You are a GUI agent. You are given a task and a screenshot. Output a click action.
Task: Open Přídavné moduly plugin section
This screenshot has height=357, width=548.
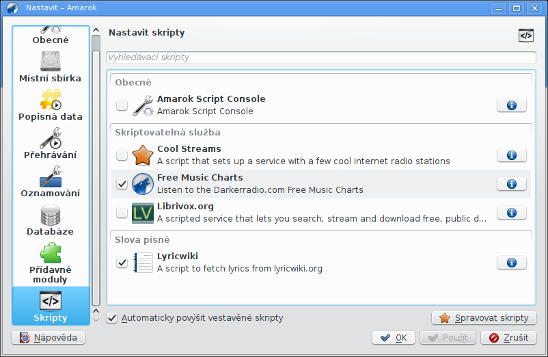[x=51, y=263]
